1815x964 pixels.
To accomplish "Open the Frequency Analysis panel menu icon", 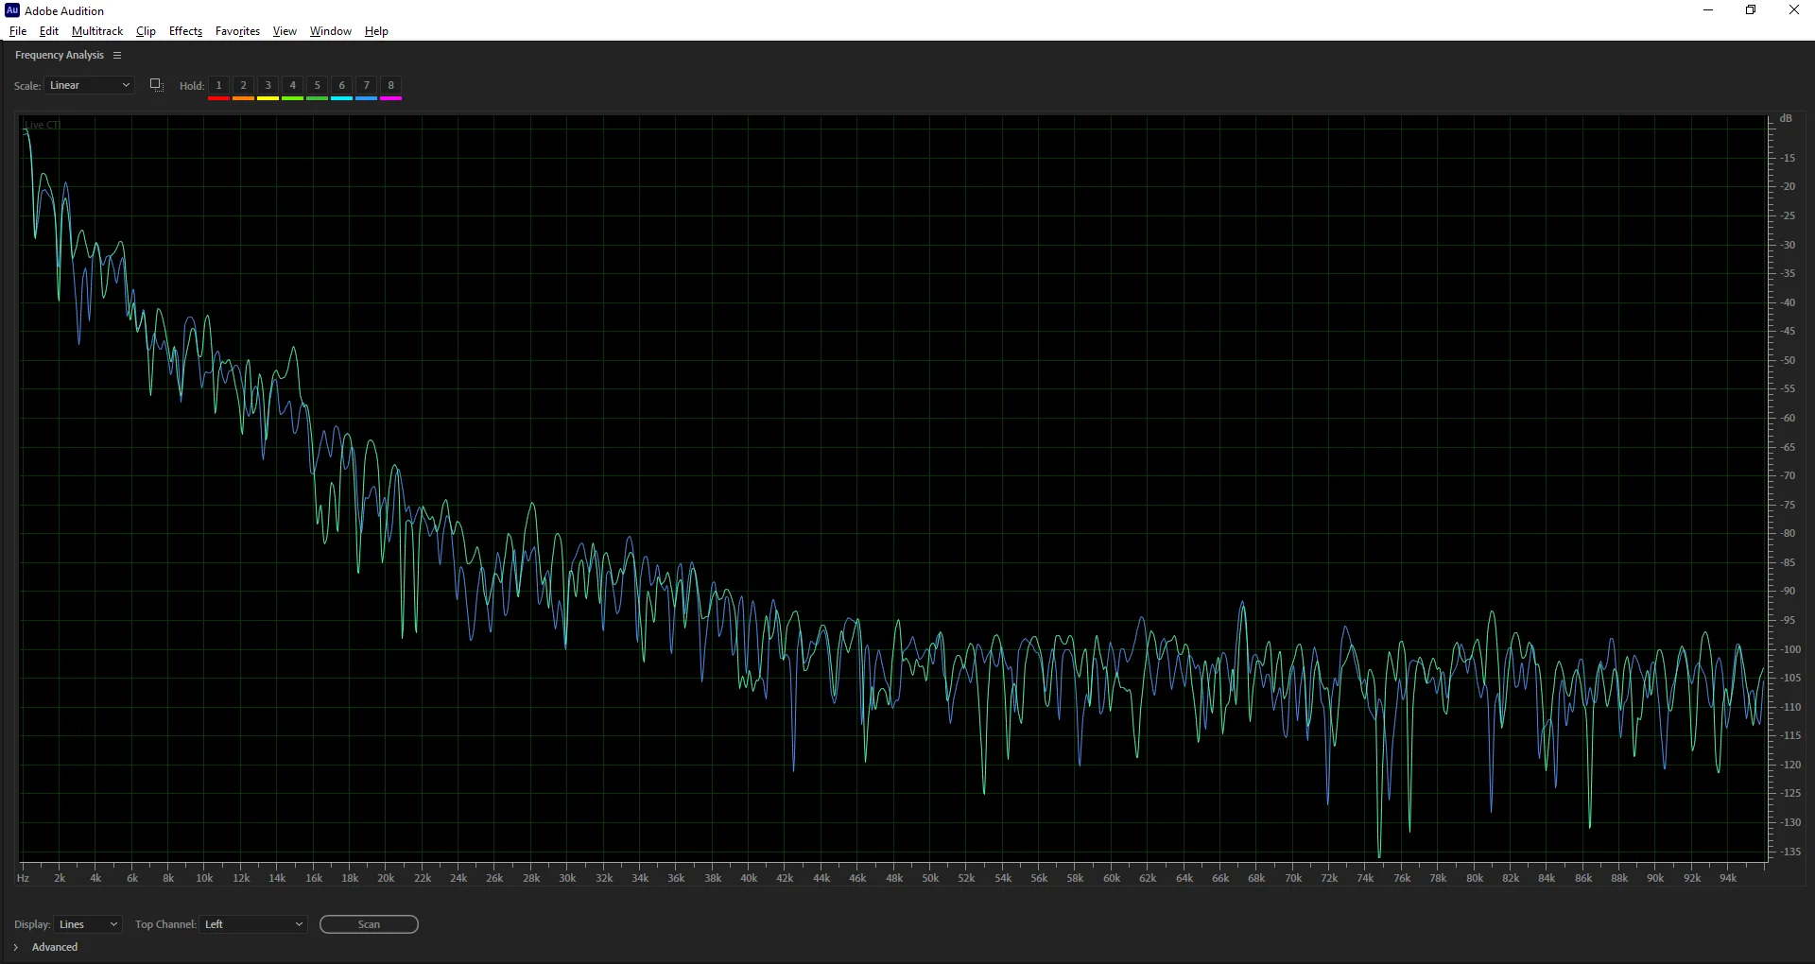I will pos(117,56).
